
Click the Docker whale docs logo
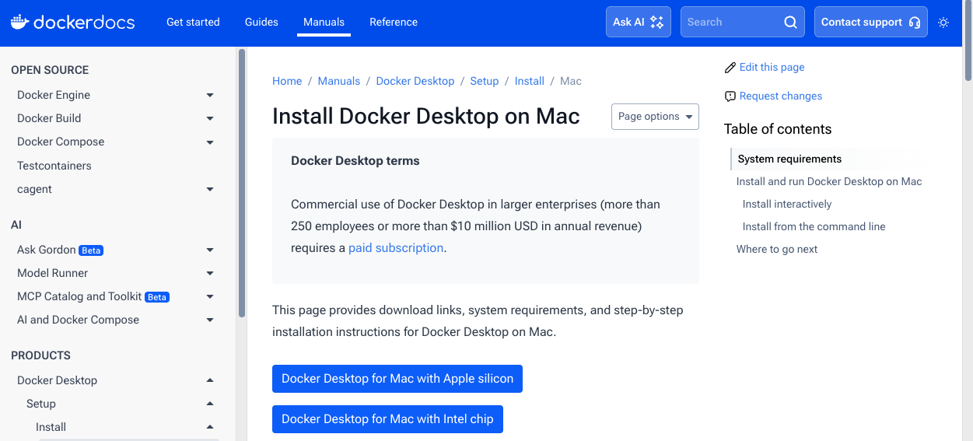[73, 22]
